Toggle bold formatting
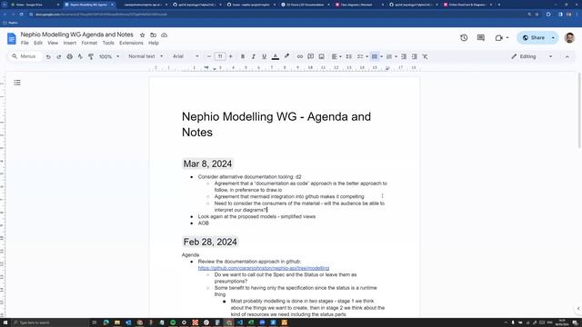This screenshot has width=582, height=327. tap(243, 56)
